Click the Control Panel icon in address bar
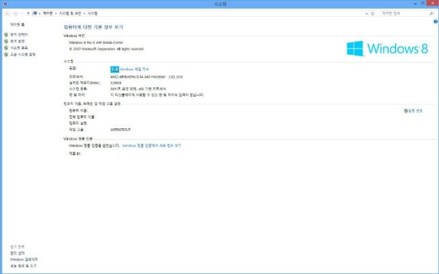Image resolution: width=439 pixels, height=274 pixels. click(34, 13)
